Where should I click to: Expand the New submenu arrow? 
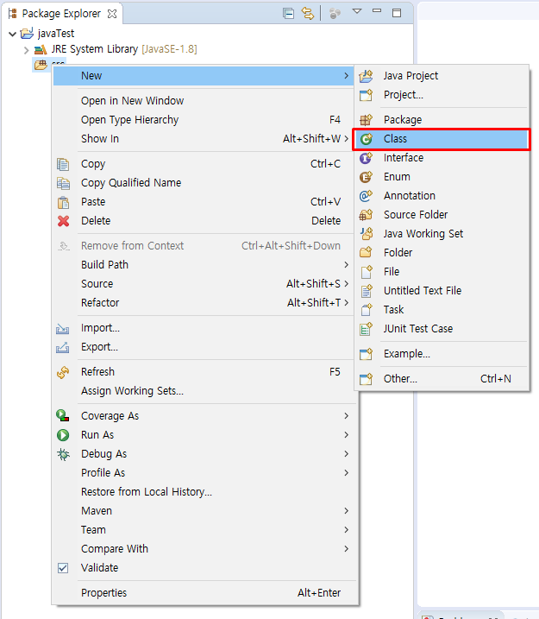[346, 75]
